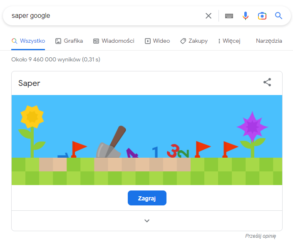
Task: Start voice search with the microphone icon
Action: coord(246,16)
